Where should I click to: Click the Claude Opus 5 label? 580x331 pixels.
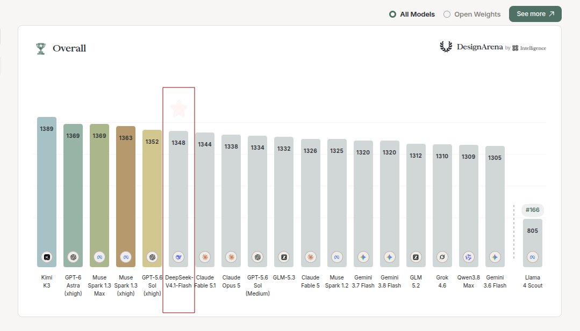[231, 282]
